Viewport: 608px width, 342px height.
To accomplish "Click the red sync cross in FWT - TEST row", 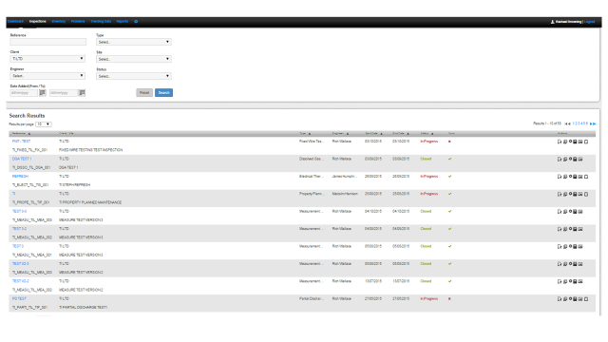I will click(449, 142).
